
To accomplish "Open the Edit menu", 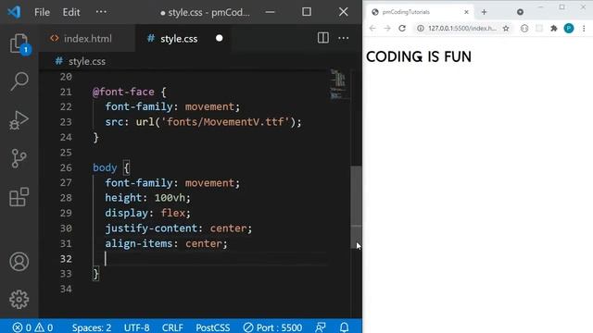I will (71, 12).
